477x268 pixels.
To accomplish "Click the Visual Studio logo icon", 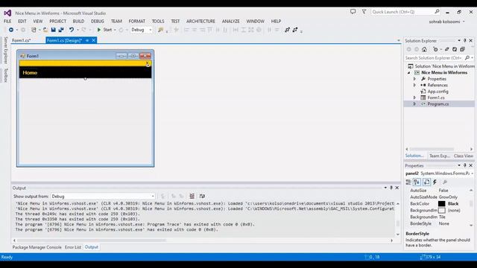I will (x=7, y=13).
